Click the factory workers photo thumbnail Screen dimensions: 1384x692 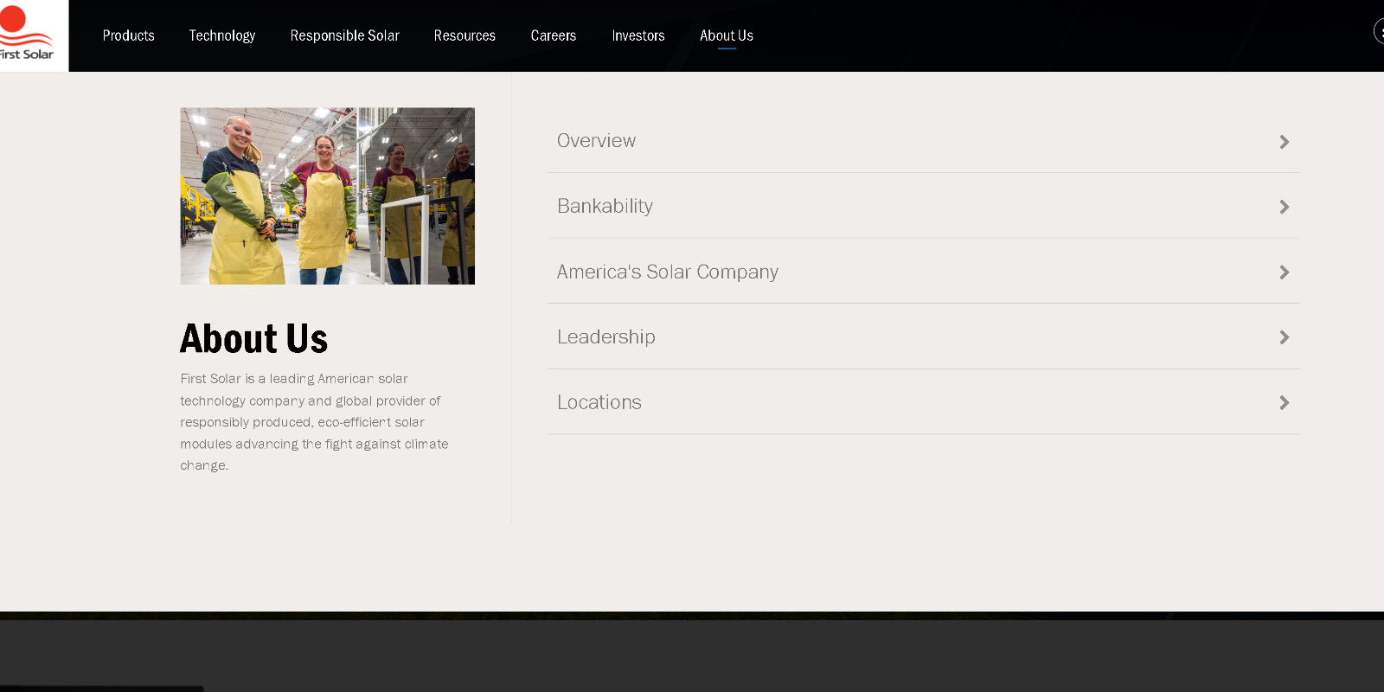tap(328, 196)
